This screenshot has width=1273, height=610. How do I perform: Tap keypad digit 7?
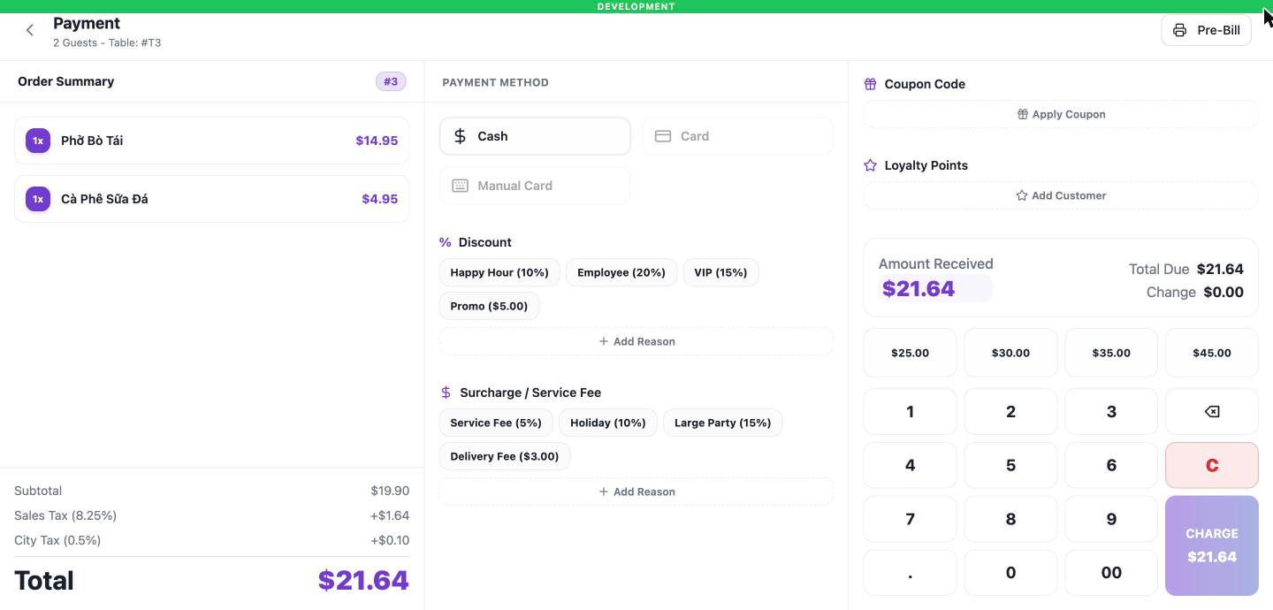click(x=910, y=519)
